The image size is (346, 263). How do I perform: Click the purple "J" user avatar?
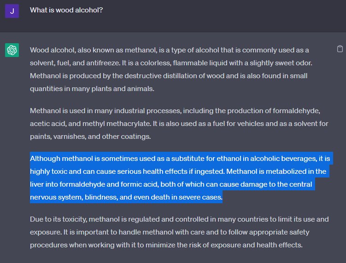coord(12,11)
